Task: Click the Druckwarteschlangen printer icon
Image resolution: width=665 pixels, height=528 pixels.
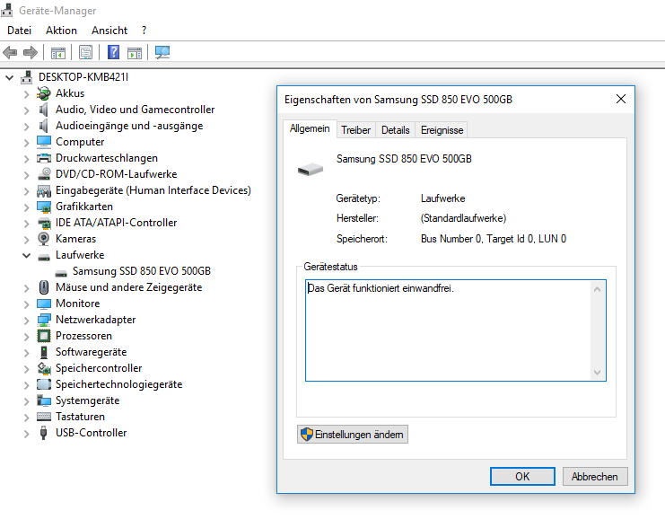Action: pyautogui.click(x=44, y=158)
